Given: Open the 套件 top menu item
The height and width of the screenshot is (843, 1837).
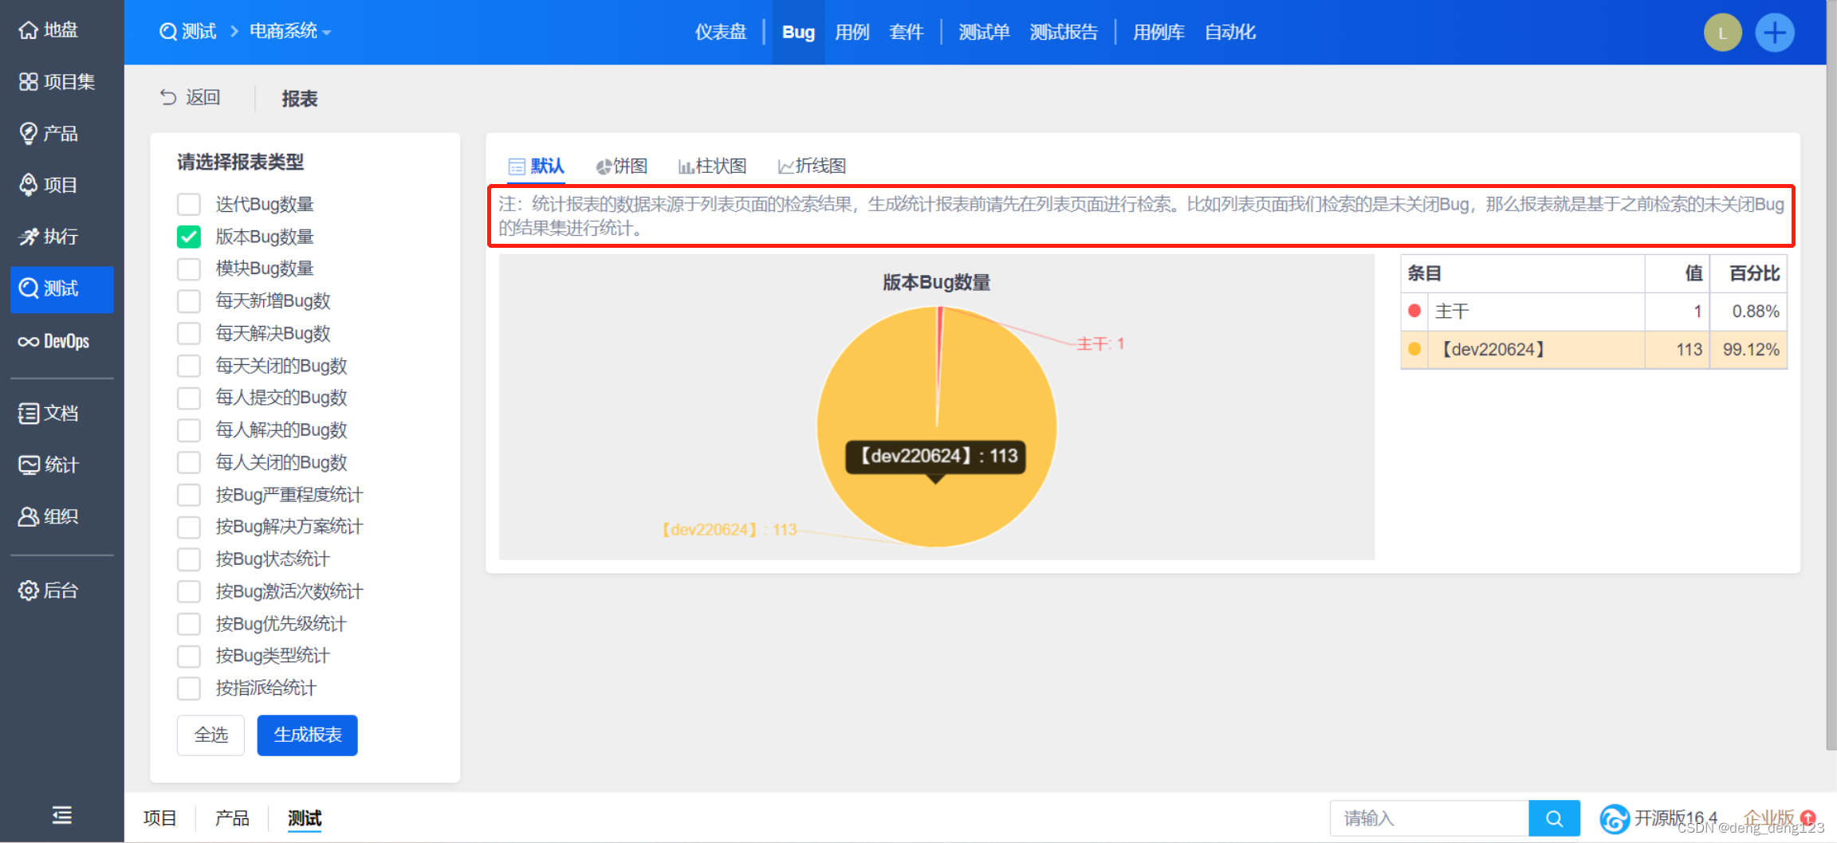Looking at the screenshot, I should tap(906, 32).
